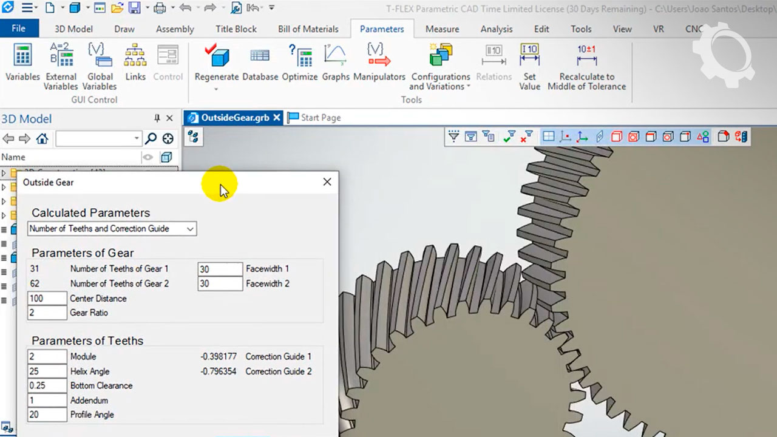Pin the 3D Model panel
The width and height of the screenshot is (777, 437).
(157, 118)
